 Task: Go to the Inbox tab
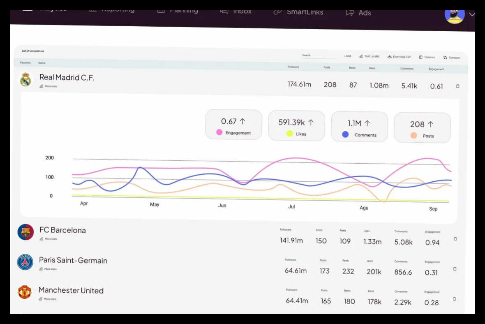236,12
